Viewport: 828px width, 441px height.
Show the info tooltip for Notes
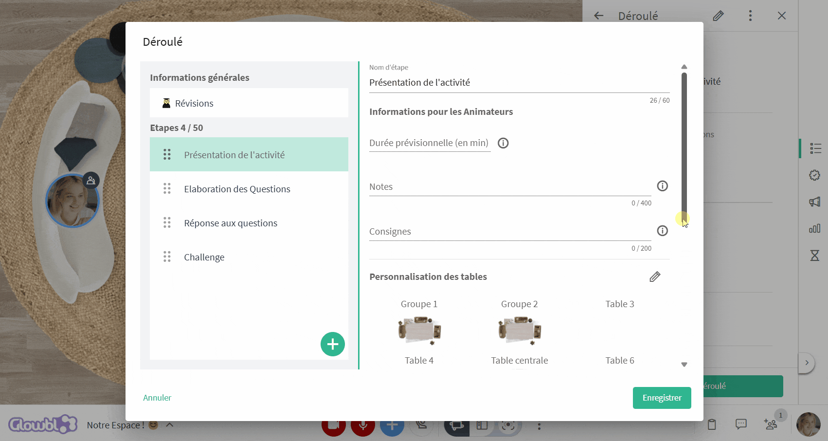point(662,186)
